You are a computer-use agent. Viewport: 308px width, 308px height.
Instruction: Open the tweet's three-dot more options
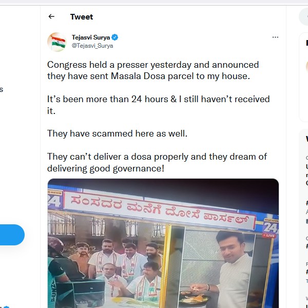[x=275, y=37]
